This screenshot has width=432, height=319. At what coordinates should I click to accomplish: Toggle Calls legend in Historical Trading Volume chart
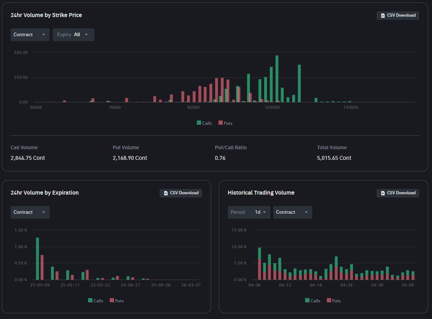pyautogui.click(x=313, y=301)
